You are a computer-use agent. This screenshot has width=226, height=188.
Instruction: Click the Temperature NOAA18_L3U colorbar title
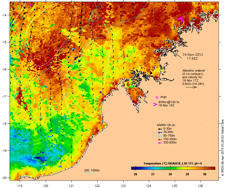(173, 163)
